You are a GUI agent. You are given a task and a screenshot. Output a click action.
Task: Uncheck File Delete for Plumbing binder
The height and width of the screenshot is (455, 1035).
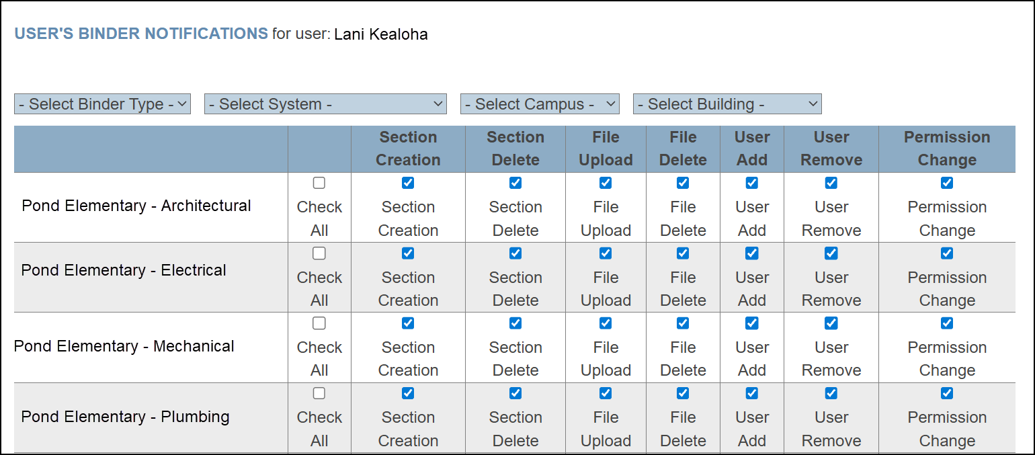coord(683,393)
